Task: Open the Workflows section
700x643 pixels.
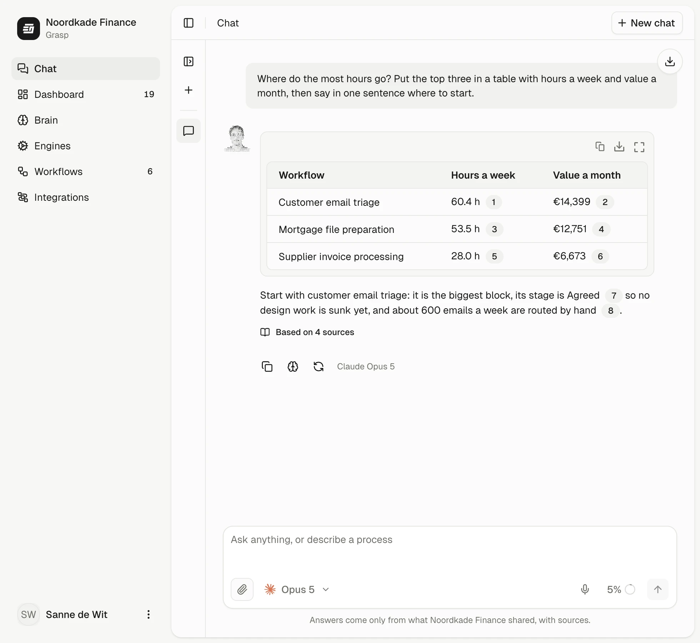Action: (86, 171)
